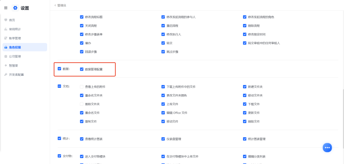Enable 删除文件夹 permission
Viewport: 344px width, 164px height.
(x=82, y=104)
